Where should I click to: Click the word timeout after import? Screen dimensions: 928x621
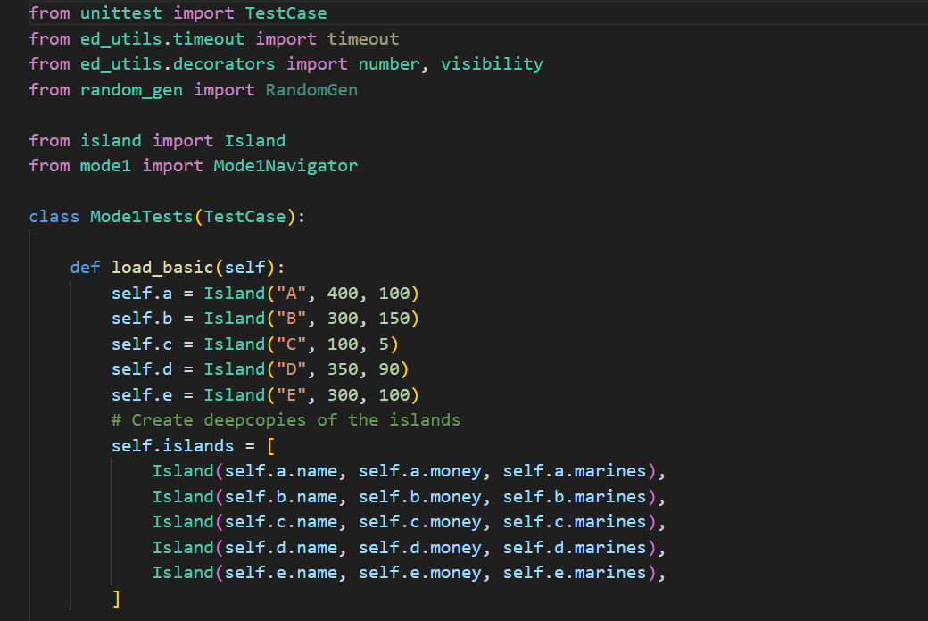(x=363, y=39)
